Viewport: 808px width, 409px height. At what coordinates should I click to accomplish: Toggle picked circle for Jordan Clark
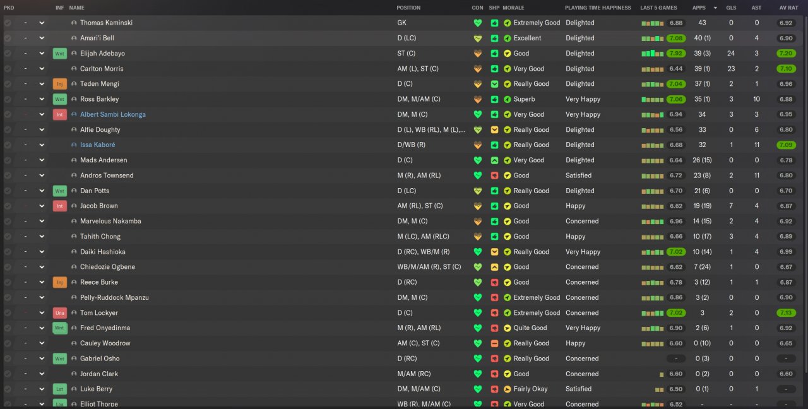tap(8, 374)
